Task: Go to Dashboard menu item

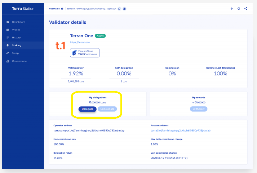Action: (x=19, y=22)
